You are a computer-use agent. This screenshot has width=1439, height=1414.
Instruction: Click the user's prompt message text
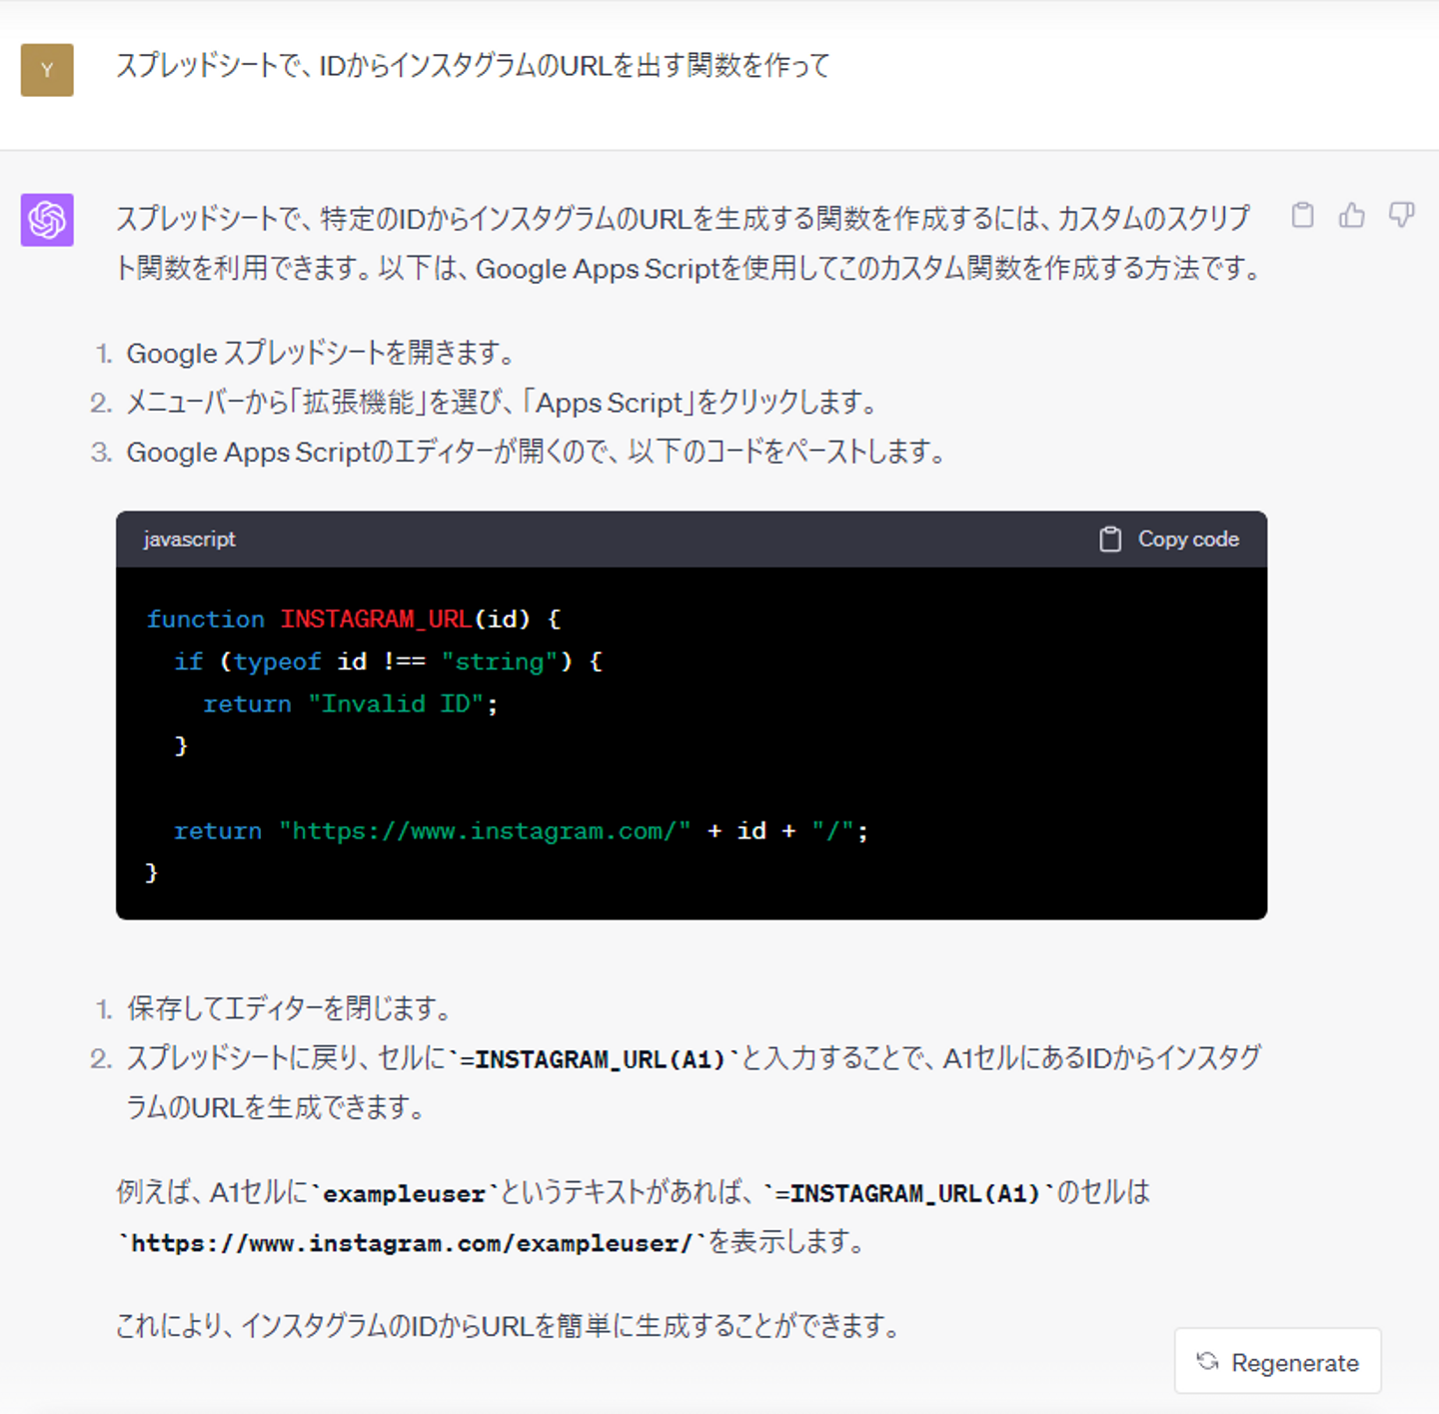473,66
